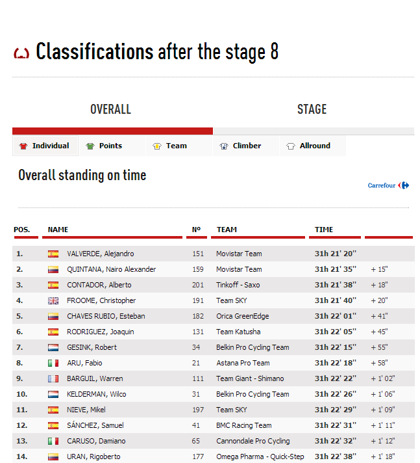Switch to the OVERALL tab

pos(111,109)
